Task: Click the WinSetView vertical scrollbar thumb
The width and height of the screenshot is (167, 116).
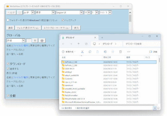Action: [130, 18]
